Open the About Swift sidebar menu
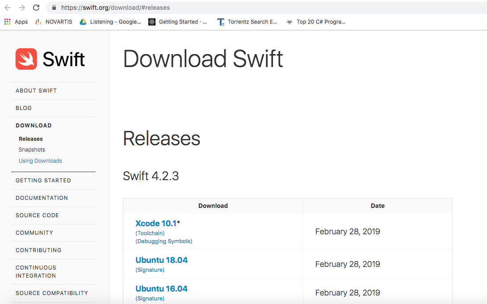The width and height of the screenshot is (487, 304). tap(36, 91)
